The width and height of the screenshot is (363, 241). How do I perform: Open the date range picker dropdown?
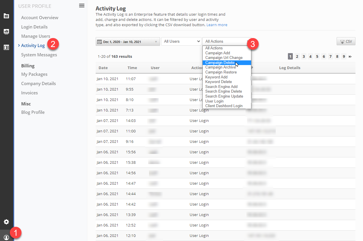[x=128, y=42]
